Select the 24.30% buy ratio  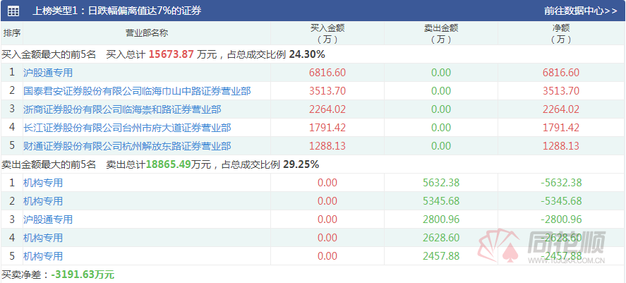click(307, 54)
